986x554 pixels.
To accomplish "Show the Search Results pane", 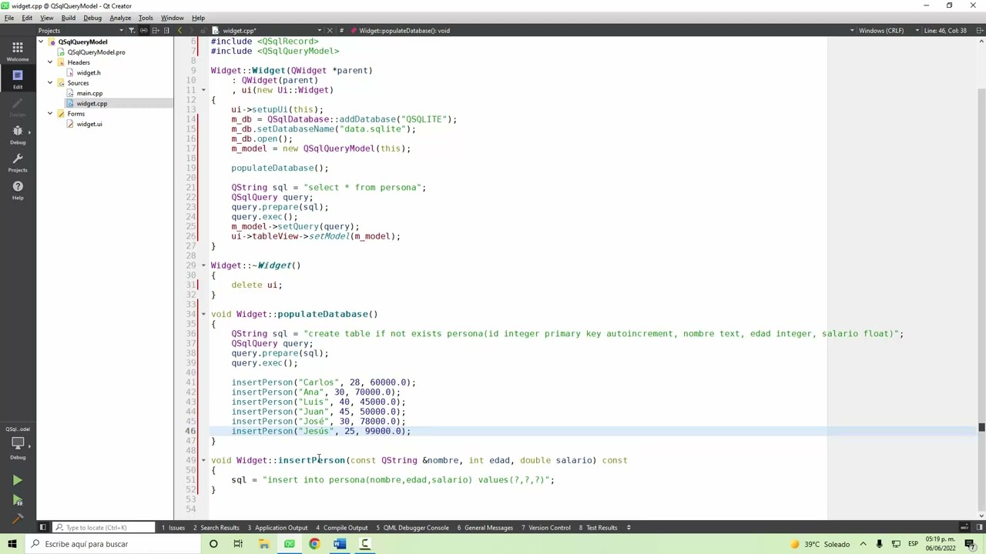I will (x=216, y=528).
